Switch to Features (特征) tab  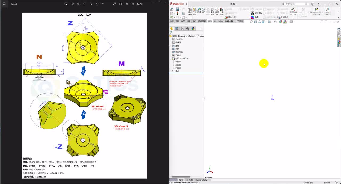172,22
